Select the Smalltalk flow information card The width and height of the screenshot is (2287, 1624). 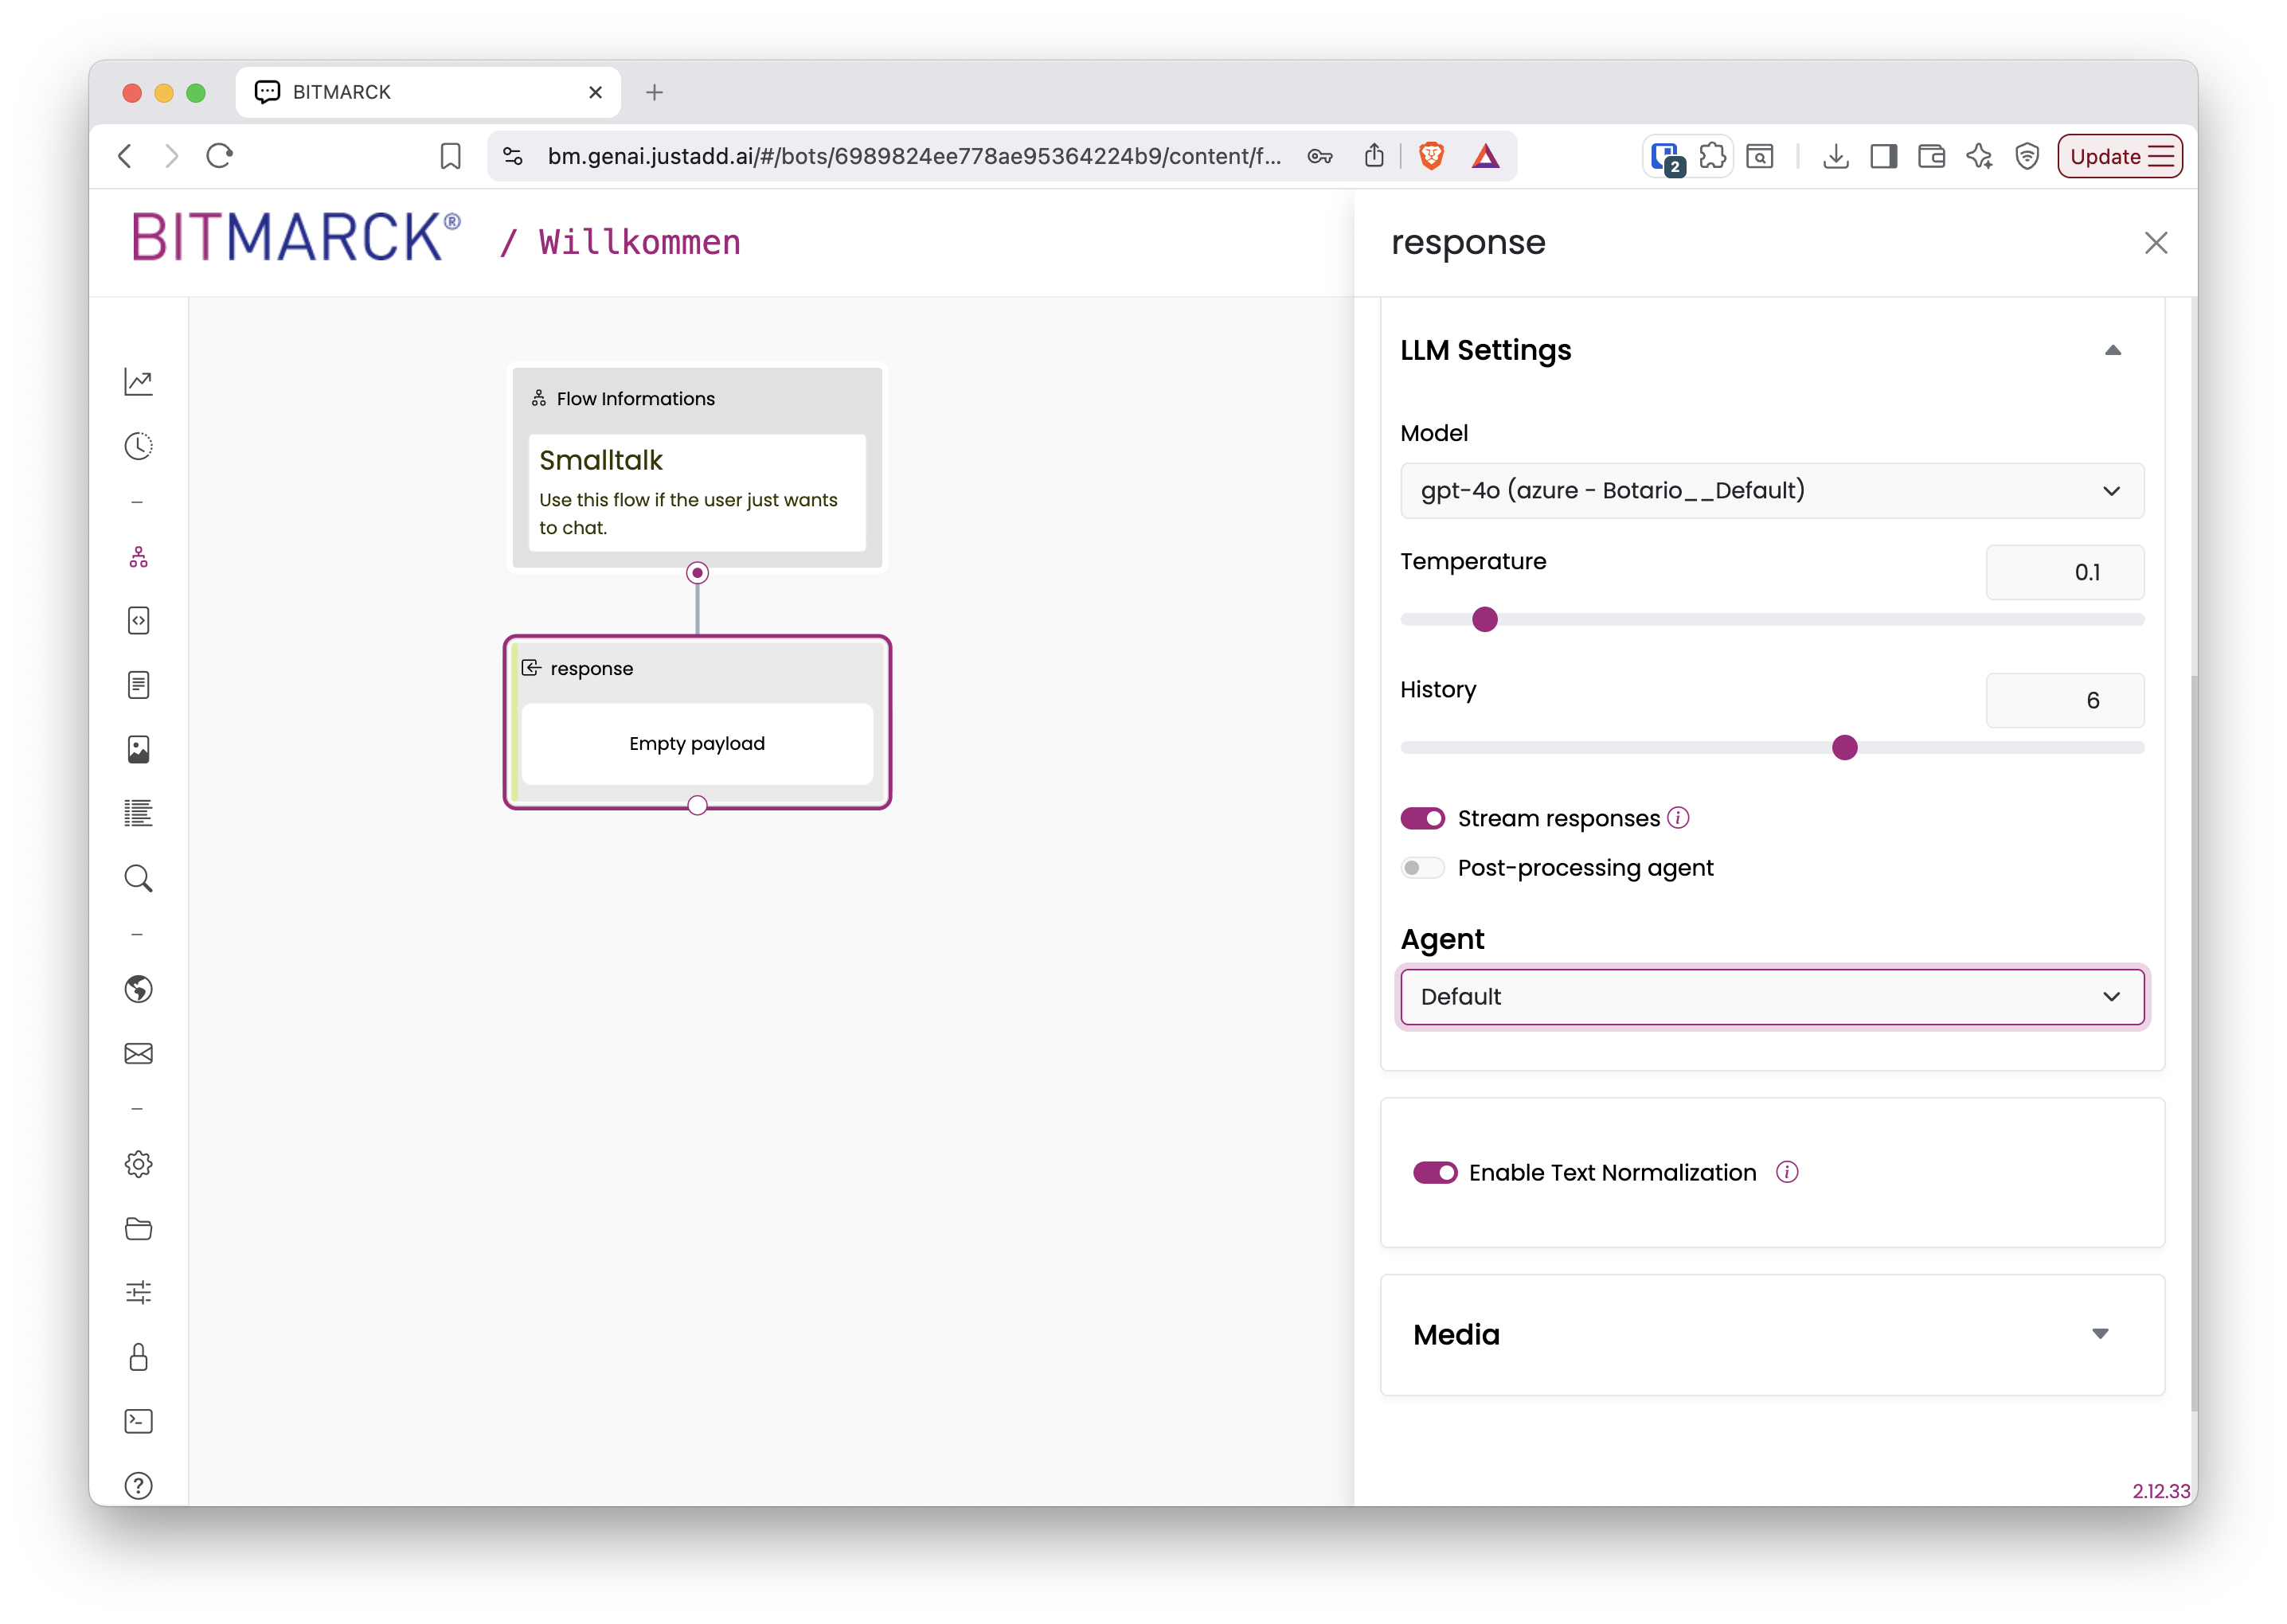[697, 492]
